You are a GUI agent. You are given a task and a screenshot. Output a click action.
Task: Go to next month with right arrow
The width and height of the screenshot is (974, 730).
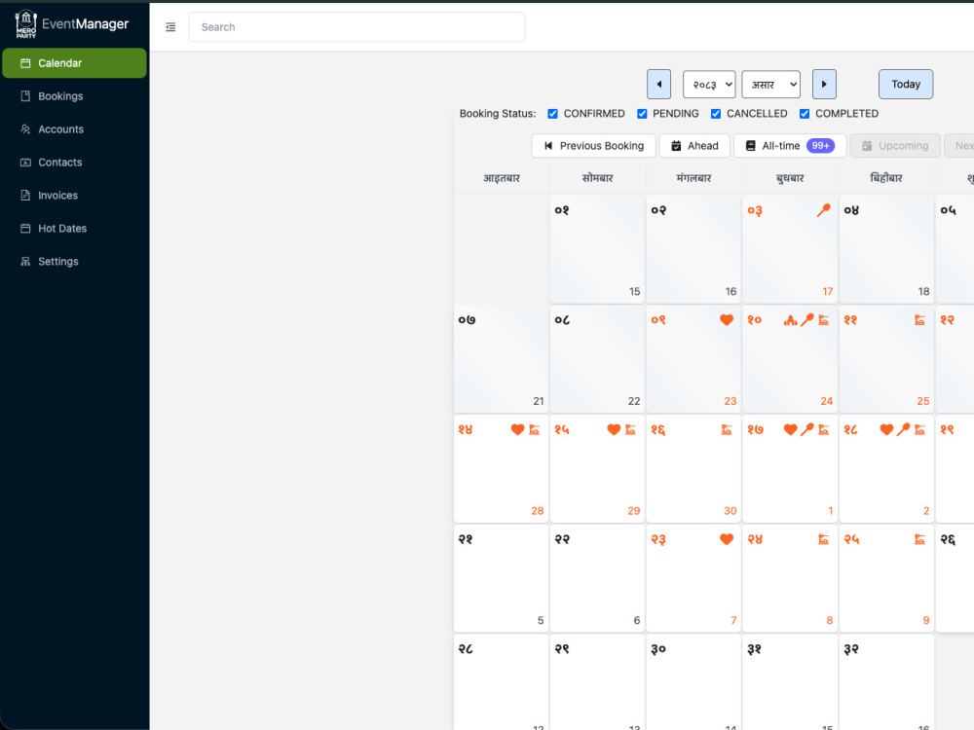824,84
